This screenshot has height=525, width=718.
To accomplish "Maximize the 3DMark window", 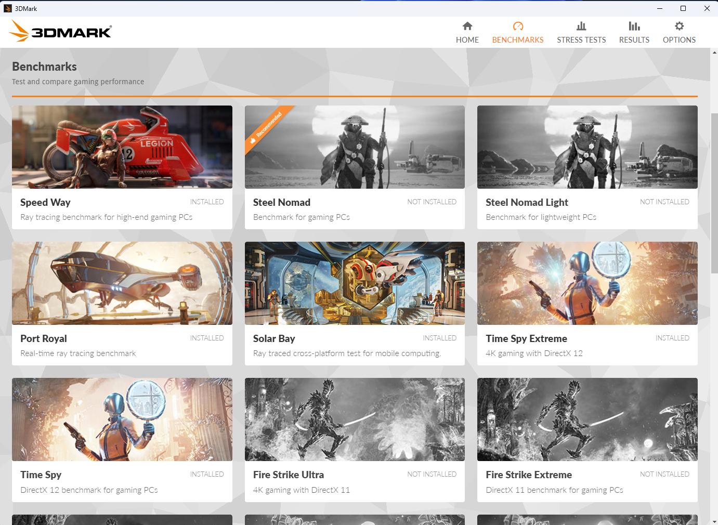I will (683, 8).
